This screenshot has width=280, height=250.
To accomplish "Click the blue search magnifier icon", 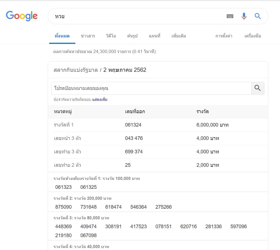I will click(x=258, y=16).
